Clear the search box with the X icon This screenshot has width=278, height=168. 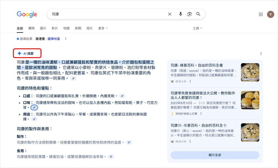(170, 14)
